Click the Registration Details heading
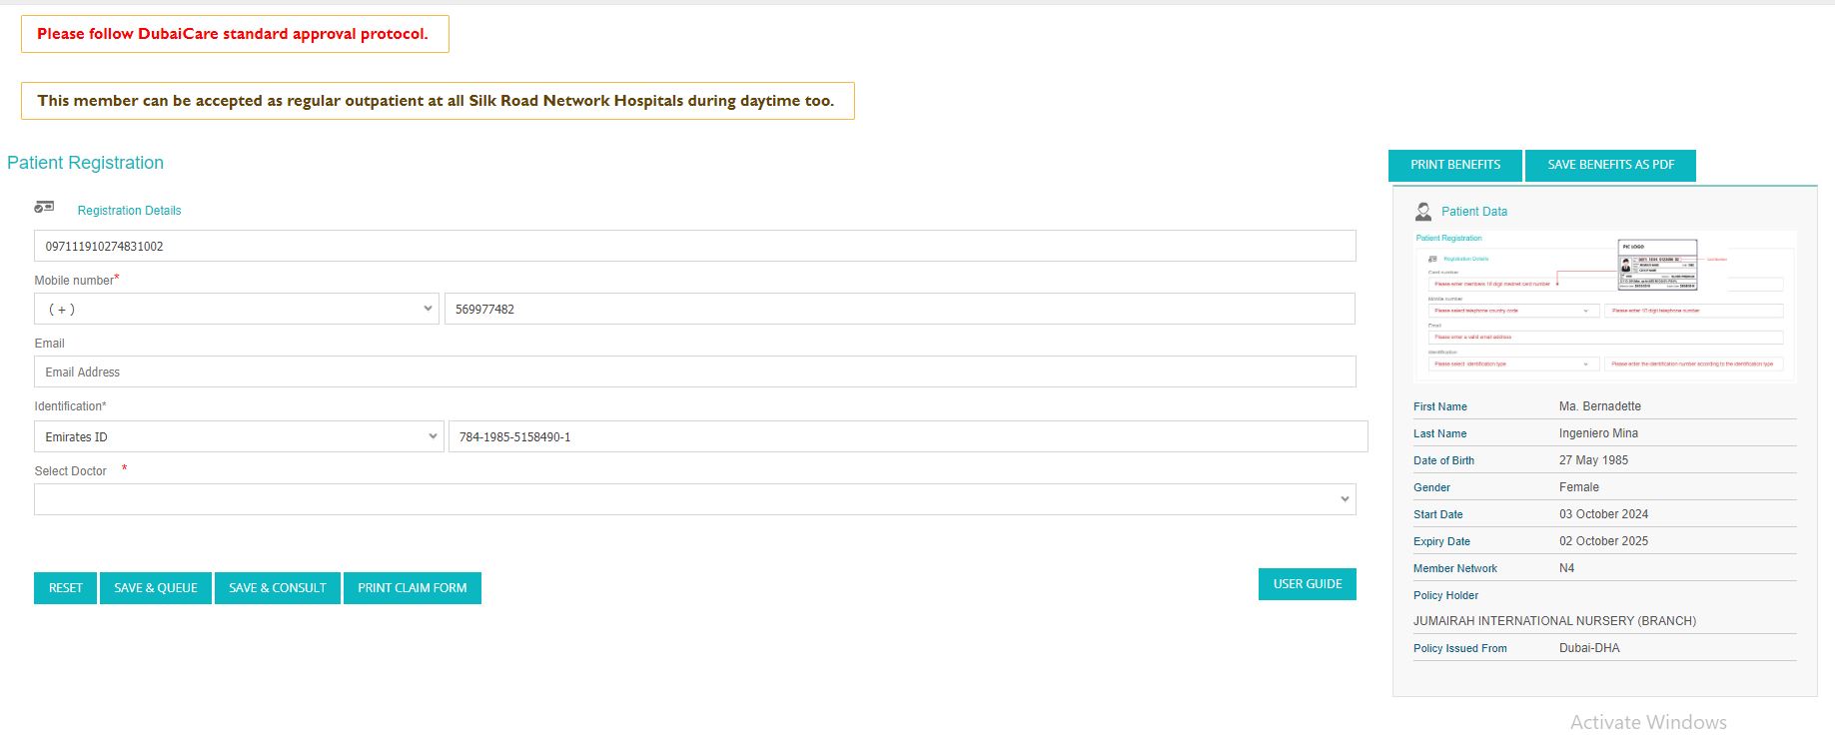 130,211
